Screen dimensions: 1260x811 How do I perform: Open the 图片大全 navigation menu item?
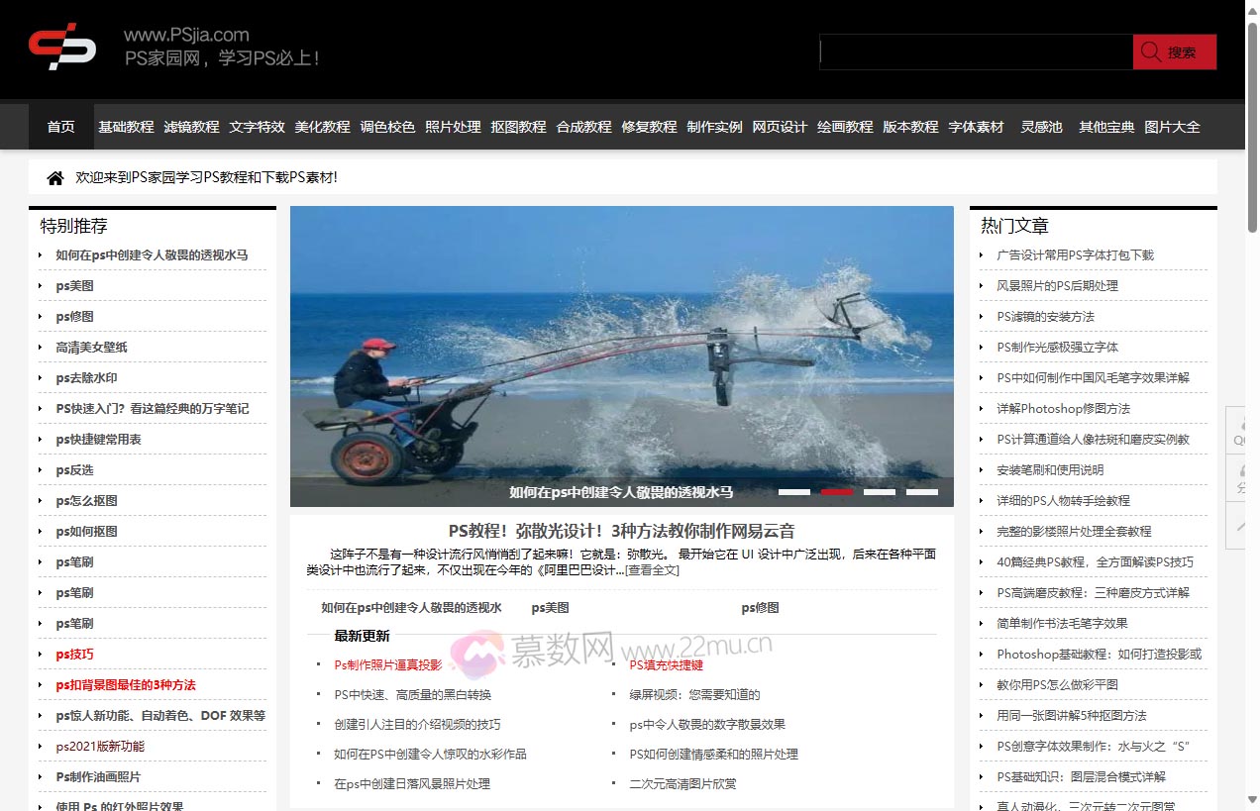[1174, 126]
